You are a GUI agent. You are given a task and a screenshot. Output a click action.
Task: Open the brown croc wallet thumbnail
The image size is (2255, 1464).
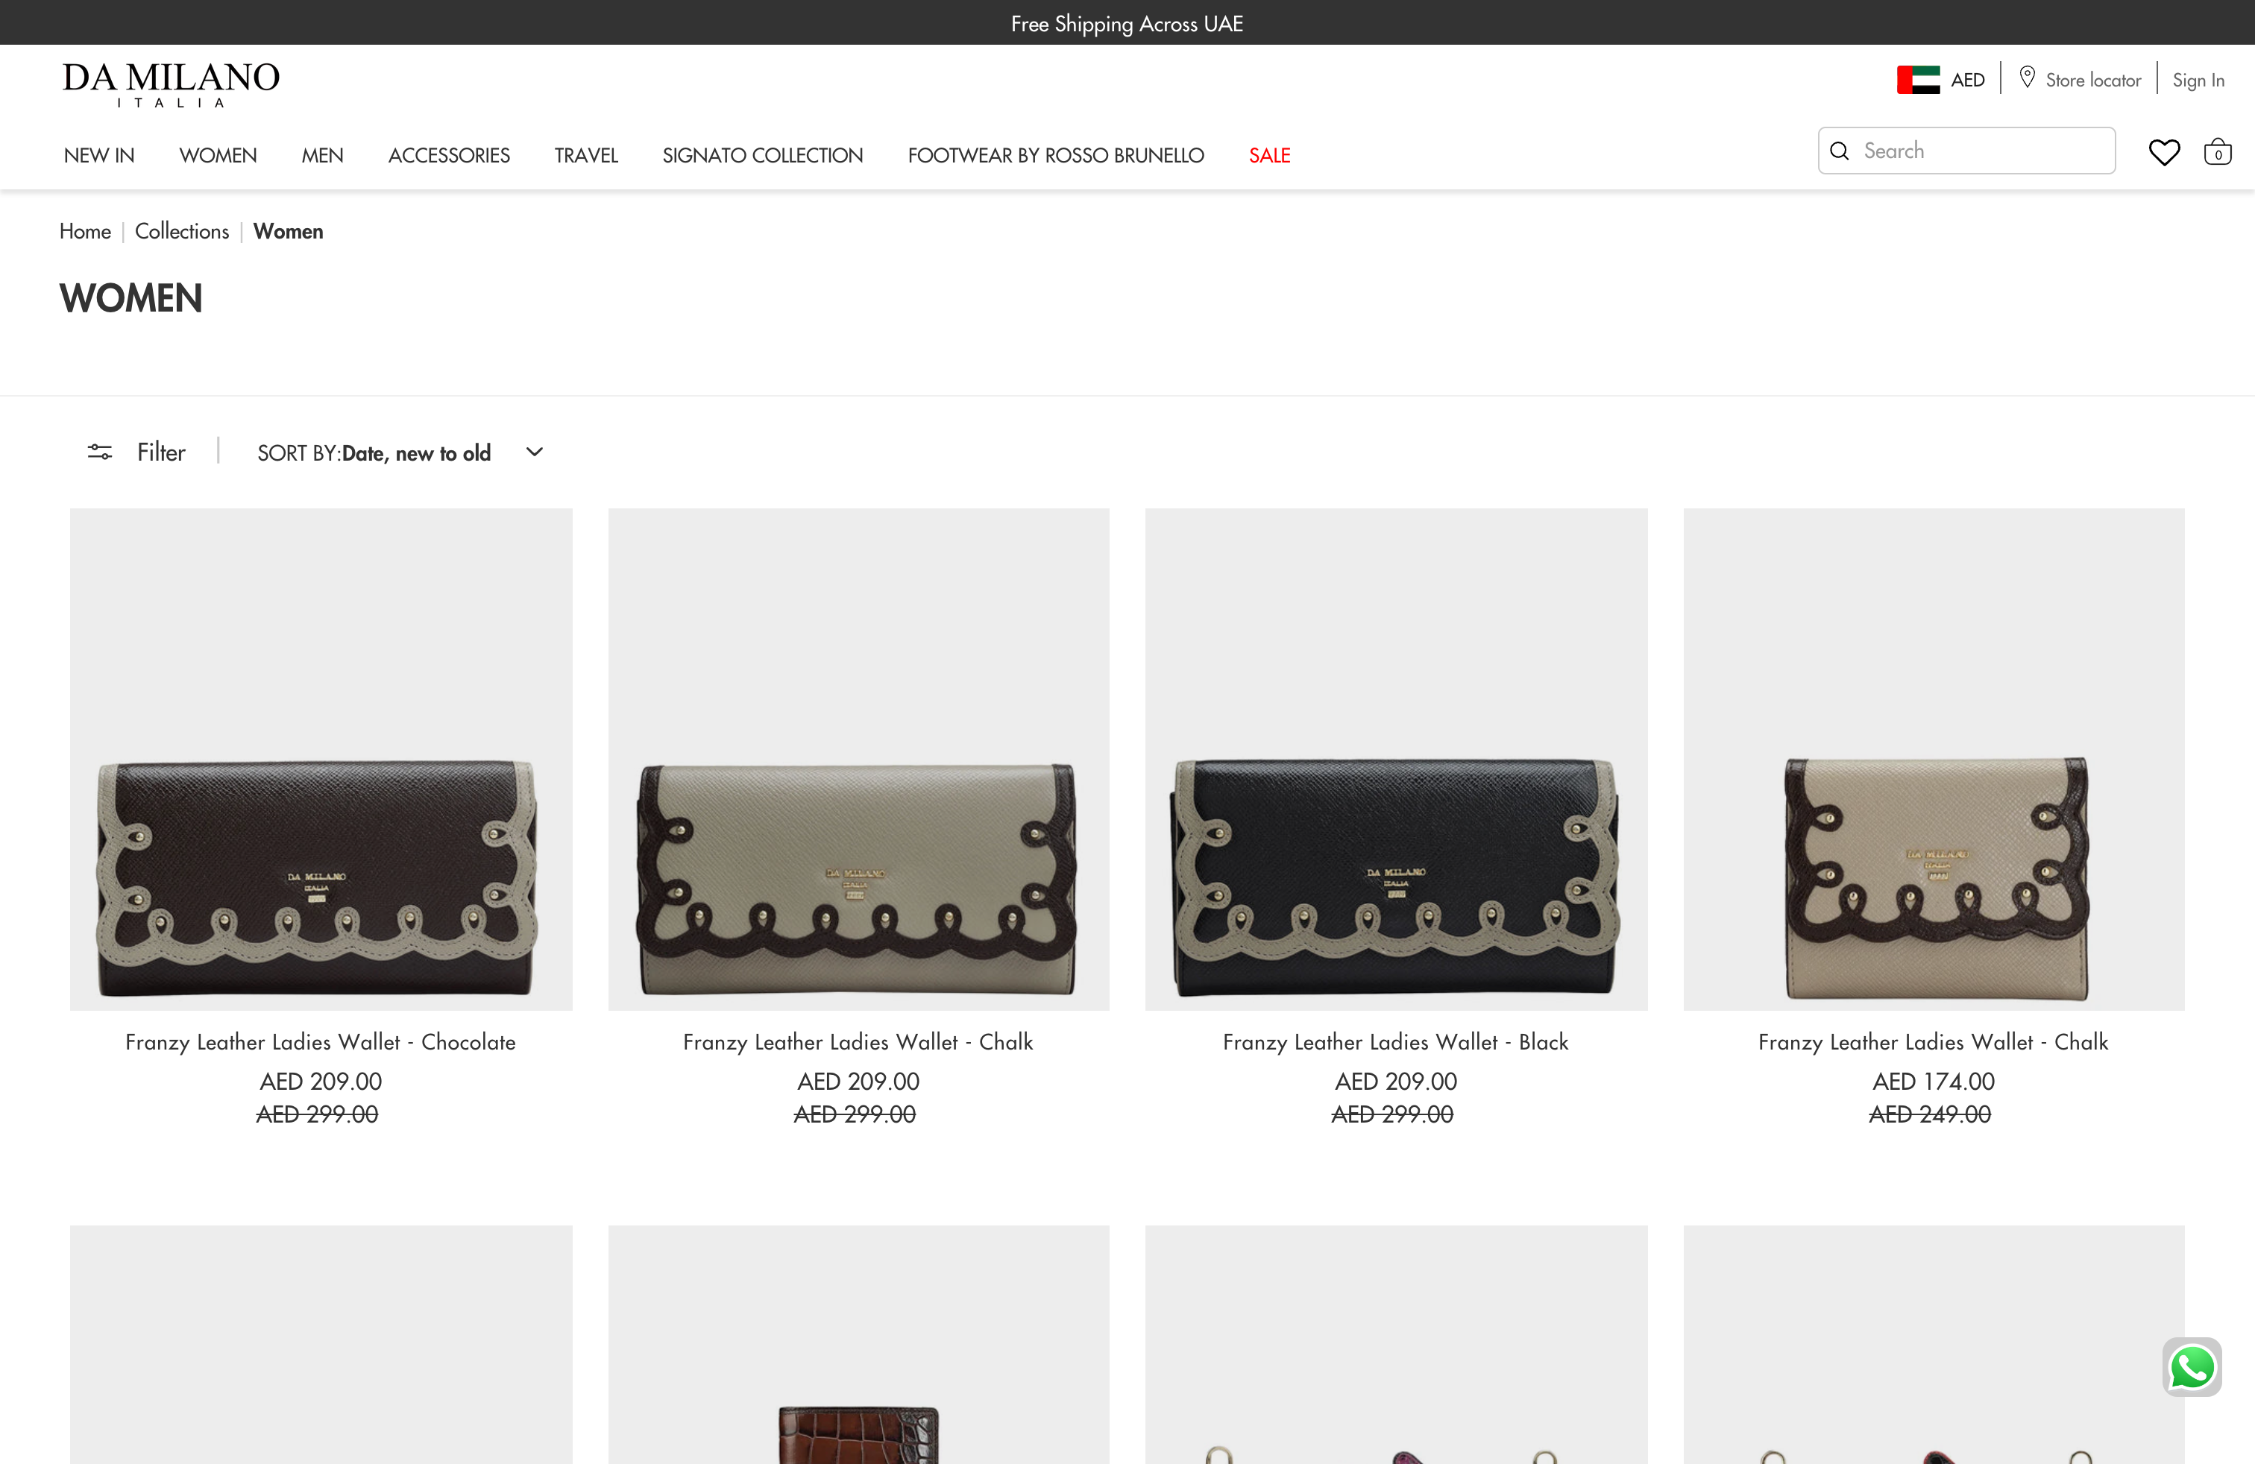858,1345
